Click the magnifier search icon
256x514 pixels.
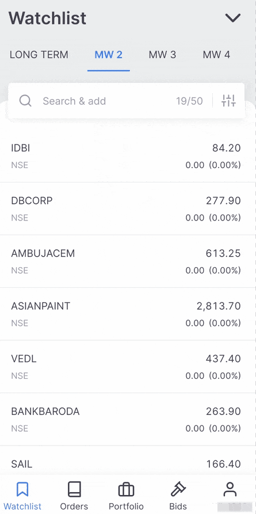pos(25,101)
